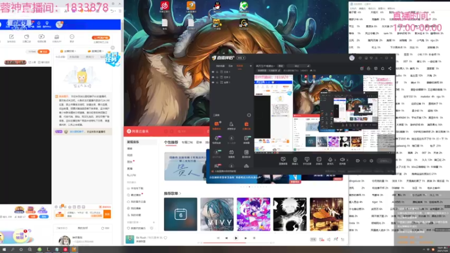Toggle visibility of 全屏1 layer in streaming app

coord(213,82)
